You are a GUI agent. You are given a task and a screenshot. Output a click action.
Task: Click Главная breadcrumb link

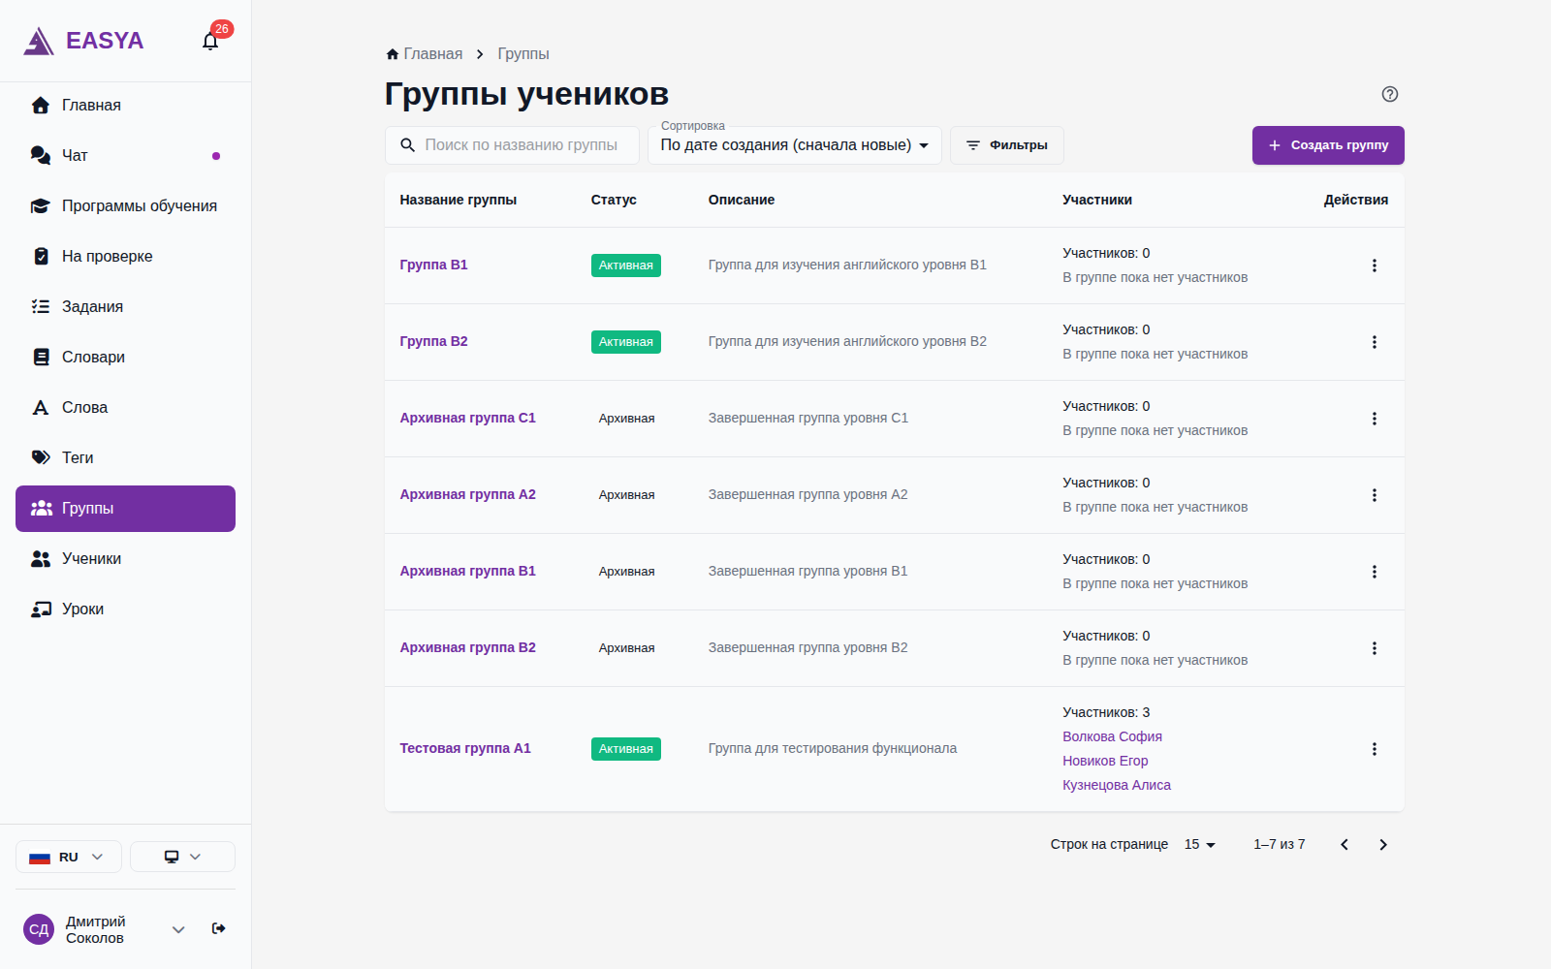(x=432, y=54)
